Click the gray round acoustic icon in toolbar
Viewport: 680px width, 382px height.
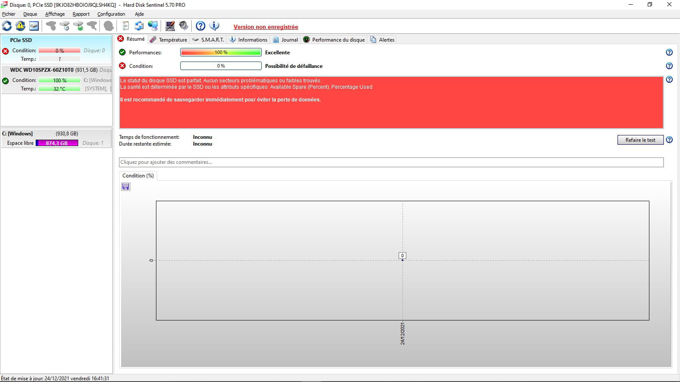click(109, 26)
